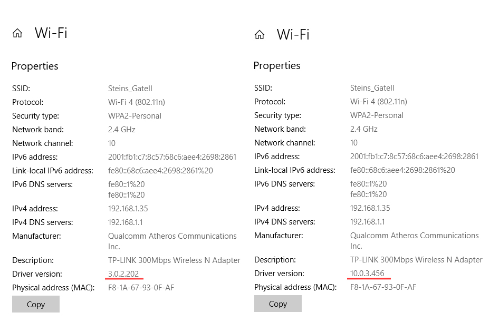Viewport: 499px width, 332px height.
Task: Select the underlined driver version 3.0.2.202
Action: pos(124,274)
